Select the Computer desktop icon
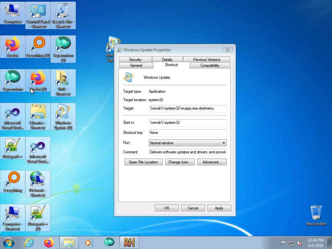This screenshot has width=332, height=249. click(x=13, y=13)
